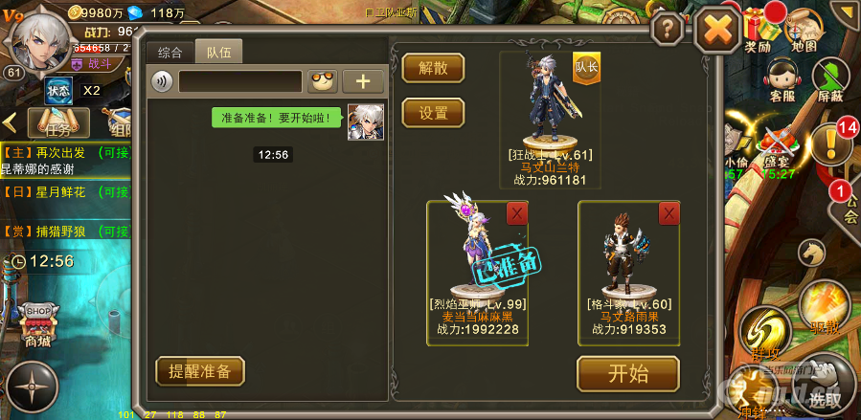The image size is (861, 420).
Task: Open the question mark help icon
Action: [668, 28]
